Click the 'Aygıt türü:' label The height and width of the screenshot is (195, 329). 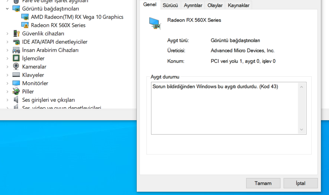(178, 41)
